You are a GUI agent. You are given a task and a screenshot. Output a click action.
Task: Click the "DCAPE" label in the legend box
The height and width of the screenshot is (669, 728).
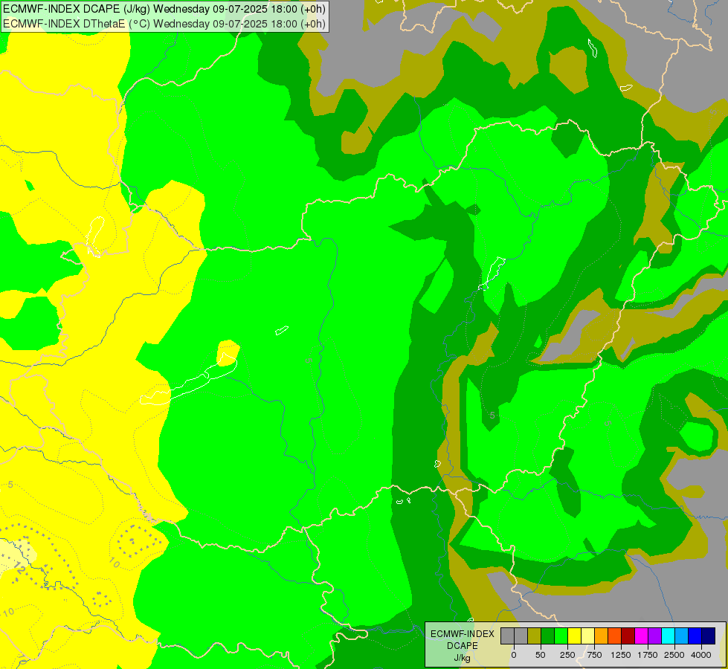[463, 646]
